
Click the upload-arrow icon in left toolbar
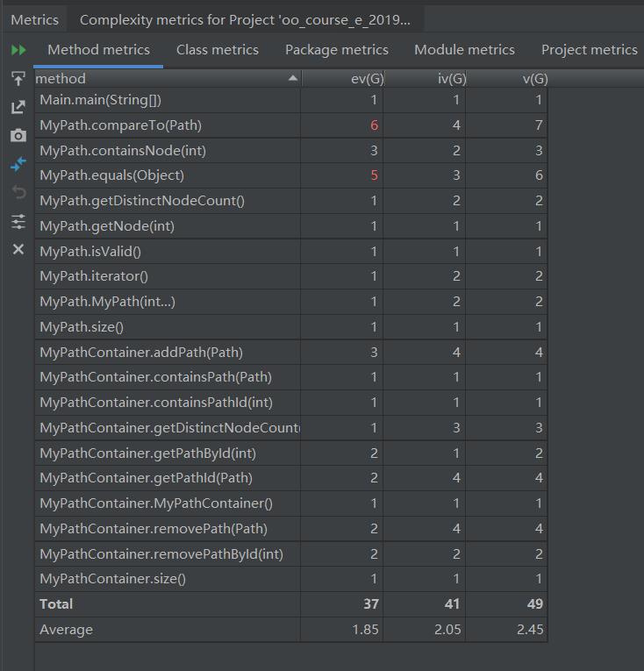(x=18, y=79)
